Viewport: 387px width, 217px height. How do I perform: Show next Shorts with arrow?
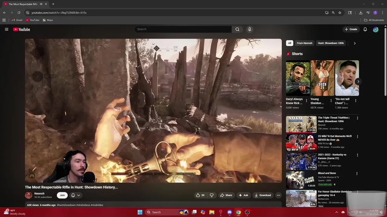(x=358, y=81)
